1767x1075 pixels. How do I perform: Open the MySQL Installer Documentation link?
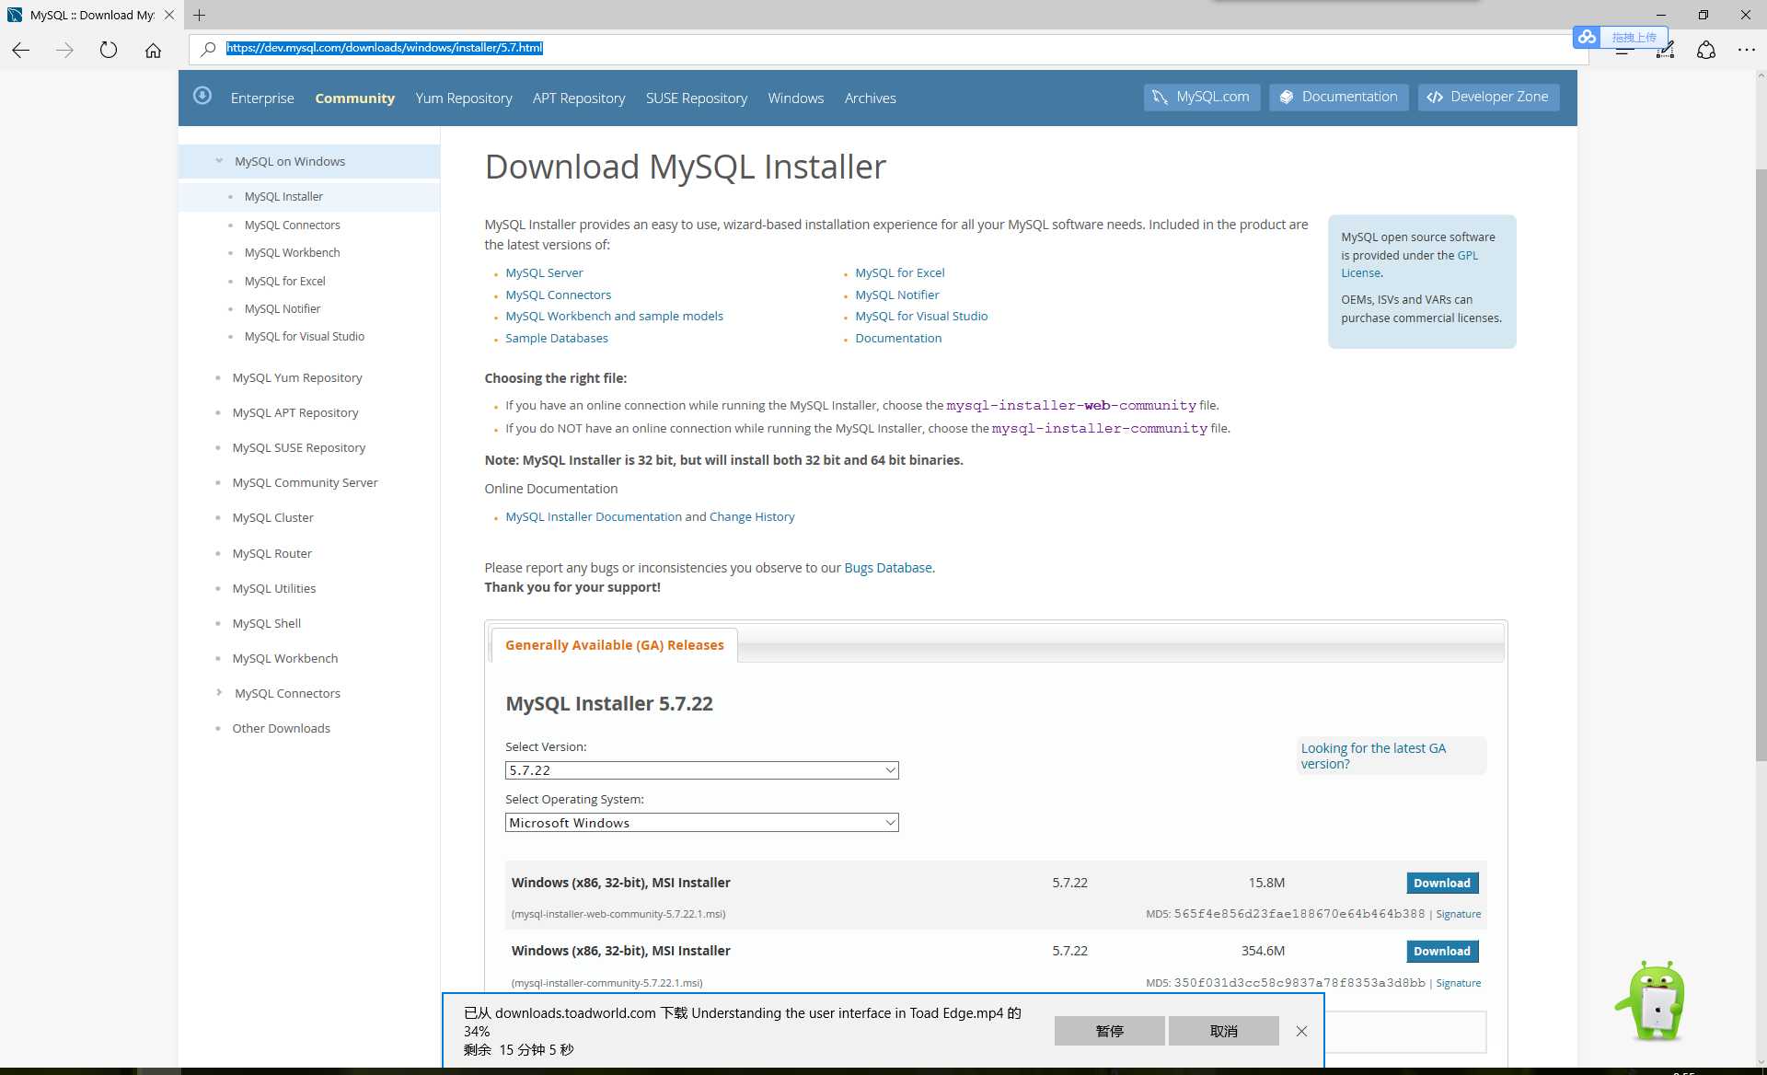point(593,516)
